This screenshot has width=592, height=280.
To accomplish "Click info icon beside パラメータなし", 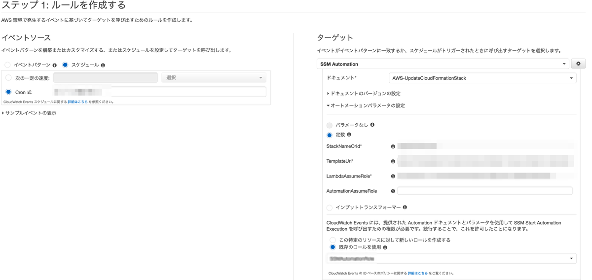I will (x=372, y=125).
